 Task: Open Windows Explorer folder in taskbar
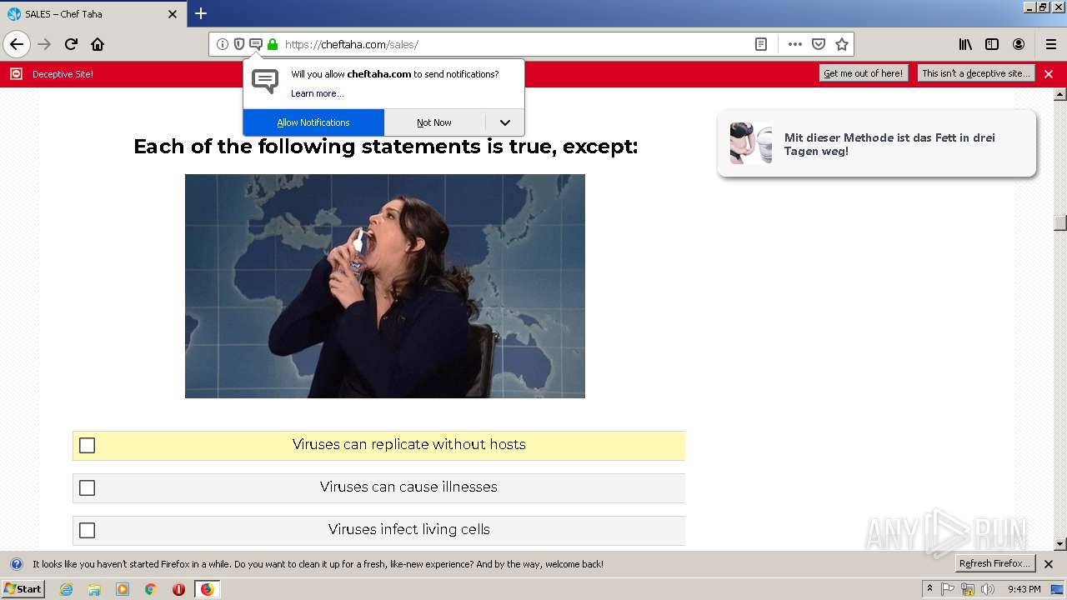[x=94, y=589]
